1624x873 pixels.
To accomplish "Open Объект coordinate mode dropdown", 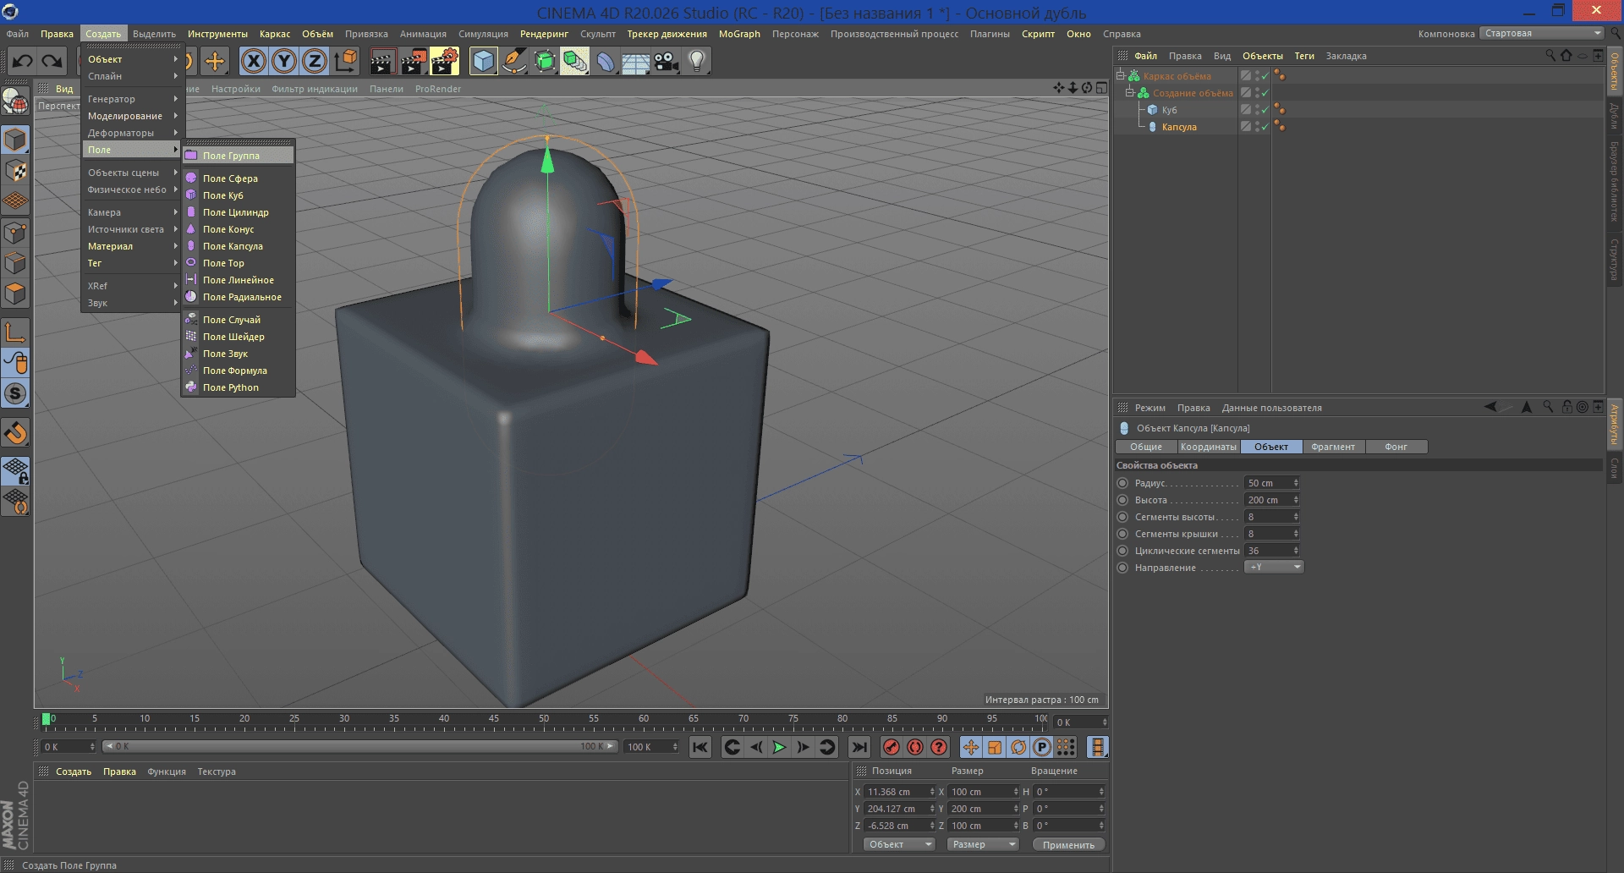I will (898, 844).
